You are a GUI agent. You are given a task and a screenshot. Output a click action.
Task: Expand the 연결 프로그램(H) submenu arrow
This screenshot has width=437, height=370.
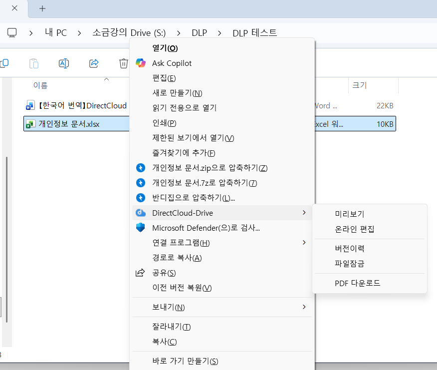tap(304, 243)
